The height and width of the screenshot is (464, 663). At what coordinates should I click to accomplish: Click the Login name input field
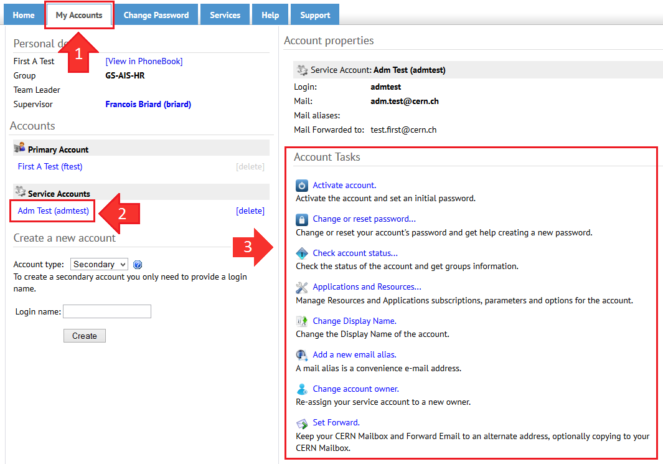click(106, 311)
